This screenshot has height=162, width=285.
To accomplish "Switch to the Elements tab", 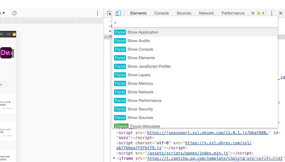I will pyautogui.click(x=138, y=13).
